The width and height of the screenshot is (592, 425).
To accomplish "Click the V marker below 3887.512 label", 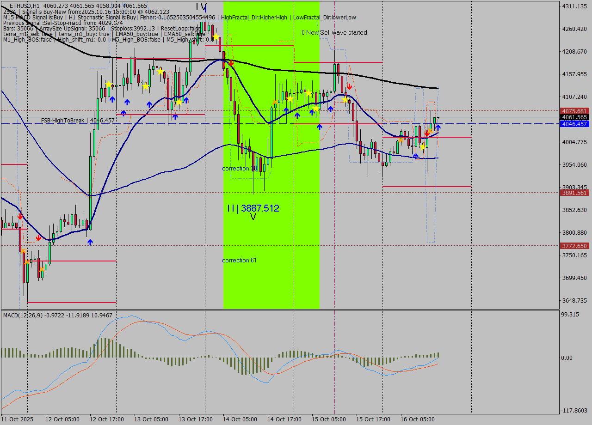I will point(253,217).
